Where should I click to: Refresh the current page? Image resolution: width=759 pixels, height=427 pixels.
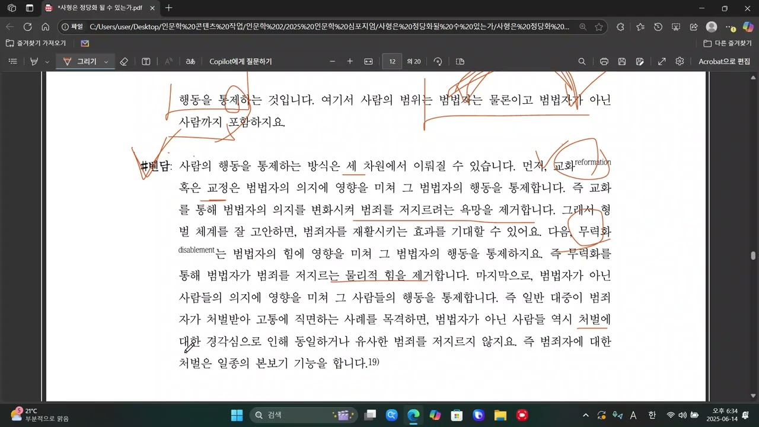coord(27,27)
